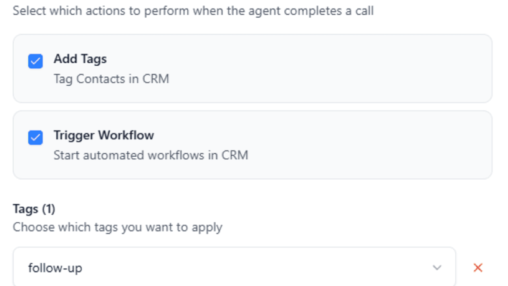Disable the Trigger Workflow checkbox
This screenshot has width=508, height=286.
[35, 138]
